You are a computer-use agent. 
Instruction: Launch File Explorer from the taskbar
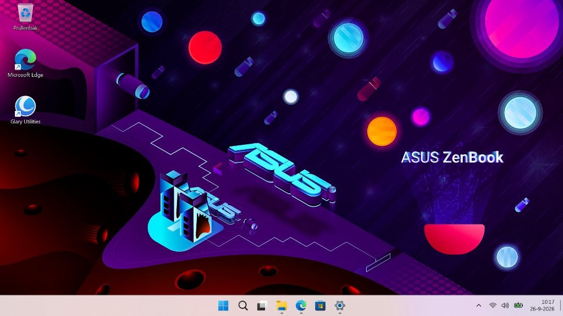(281, 306)
